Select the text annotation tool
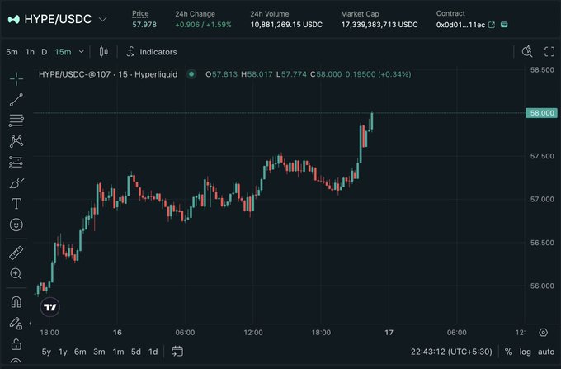This screenshot has width=561, height=369. tap(16, 204)
